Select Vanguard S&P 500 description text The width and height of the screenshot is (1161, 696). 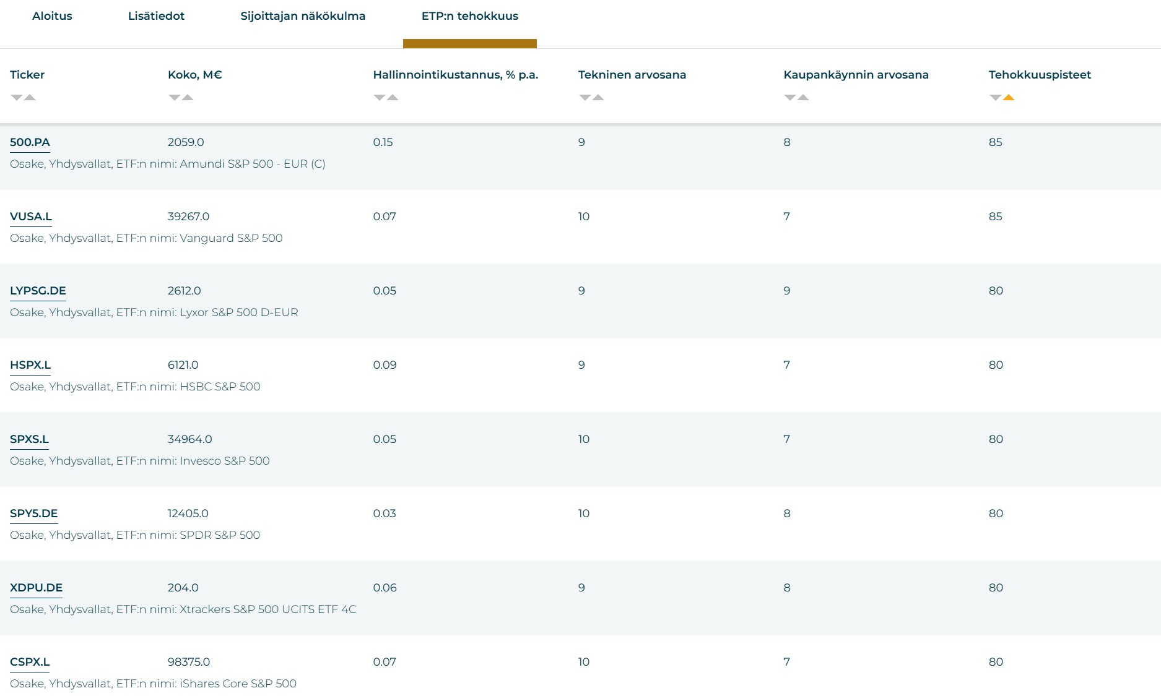(146, 238)
